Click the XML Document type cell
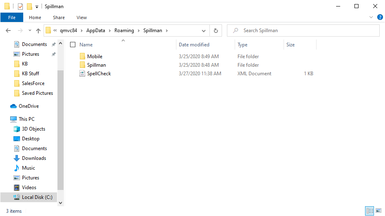 (254, 74)
